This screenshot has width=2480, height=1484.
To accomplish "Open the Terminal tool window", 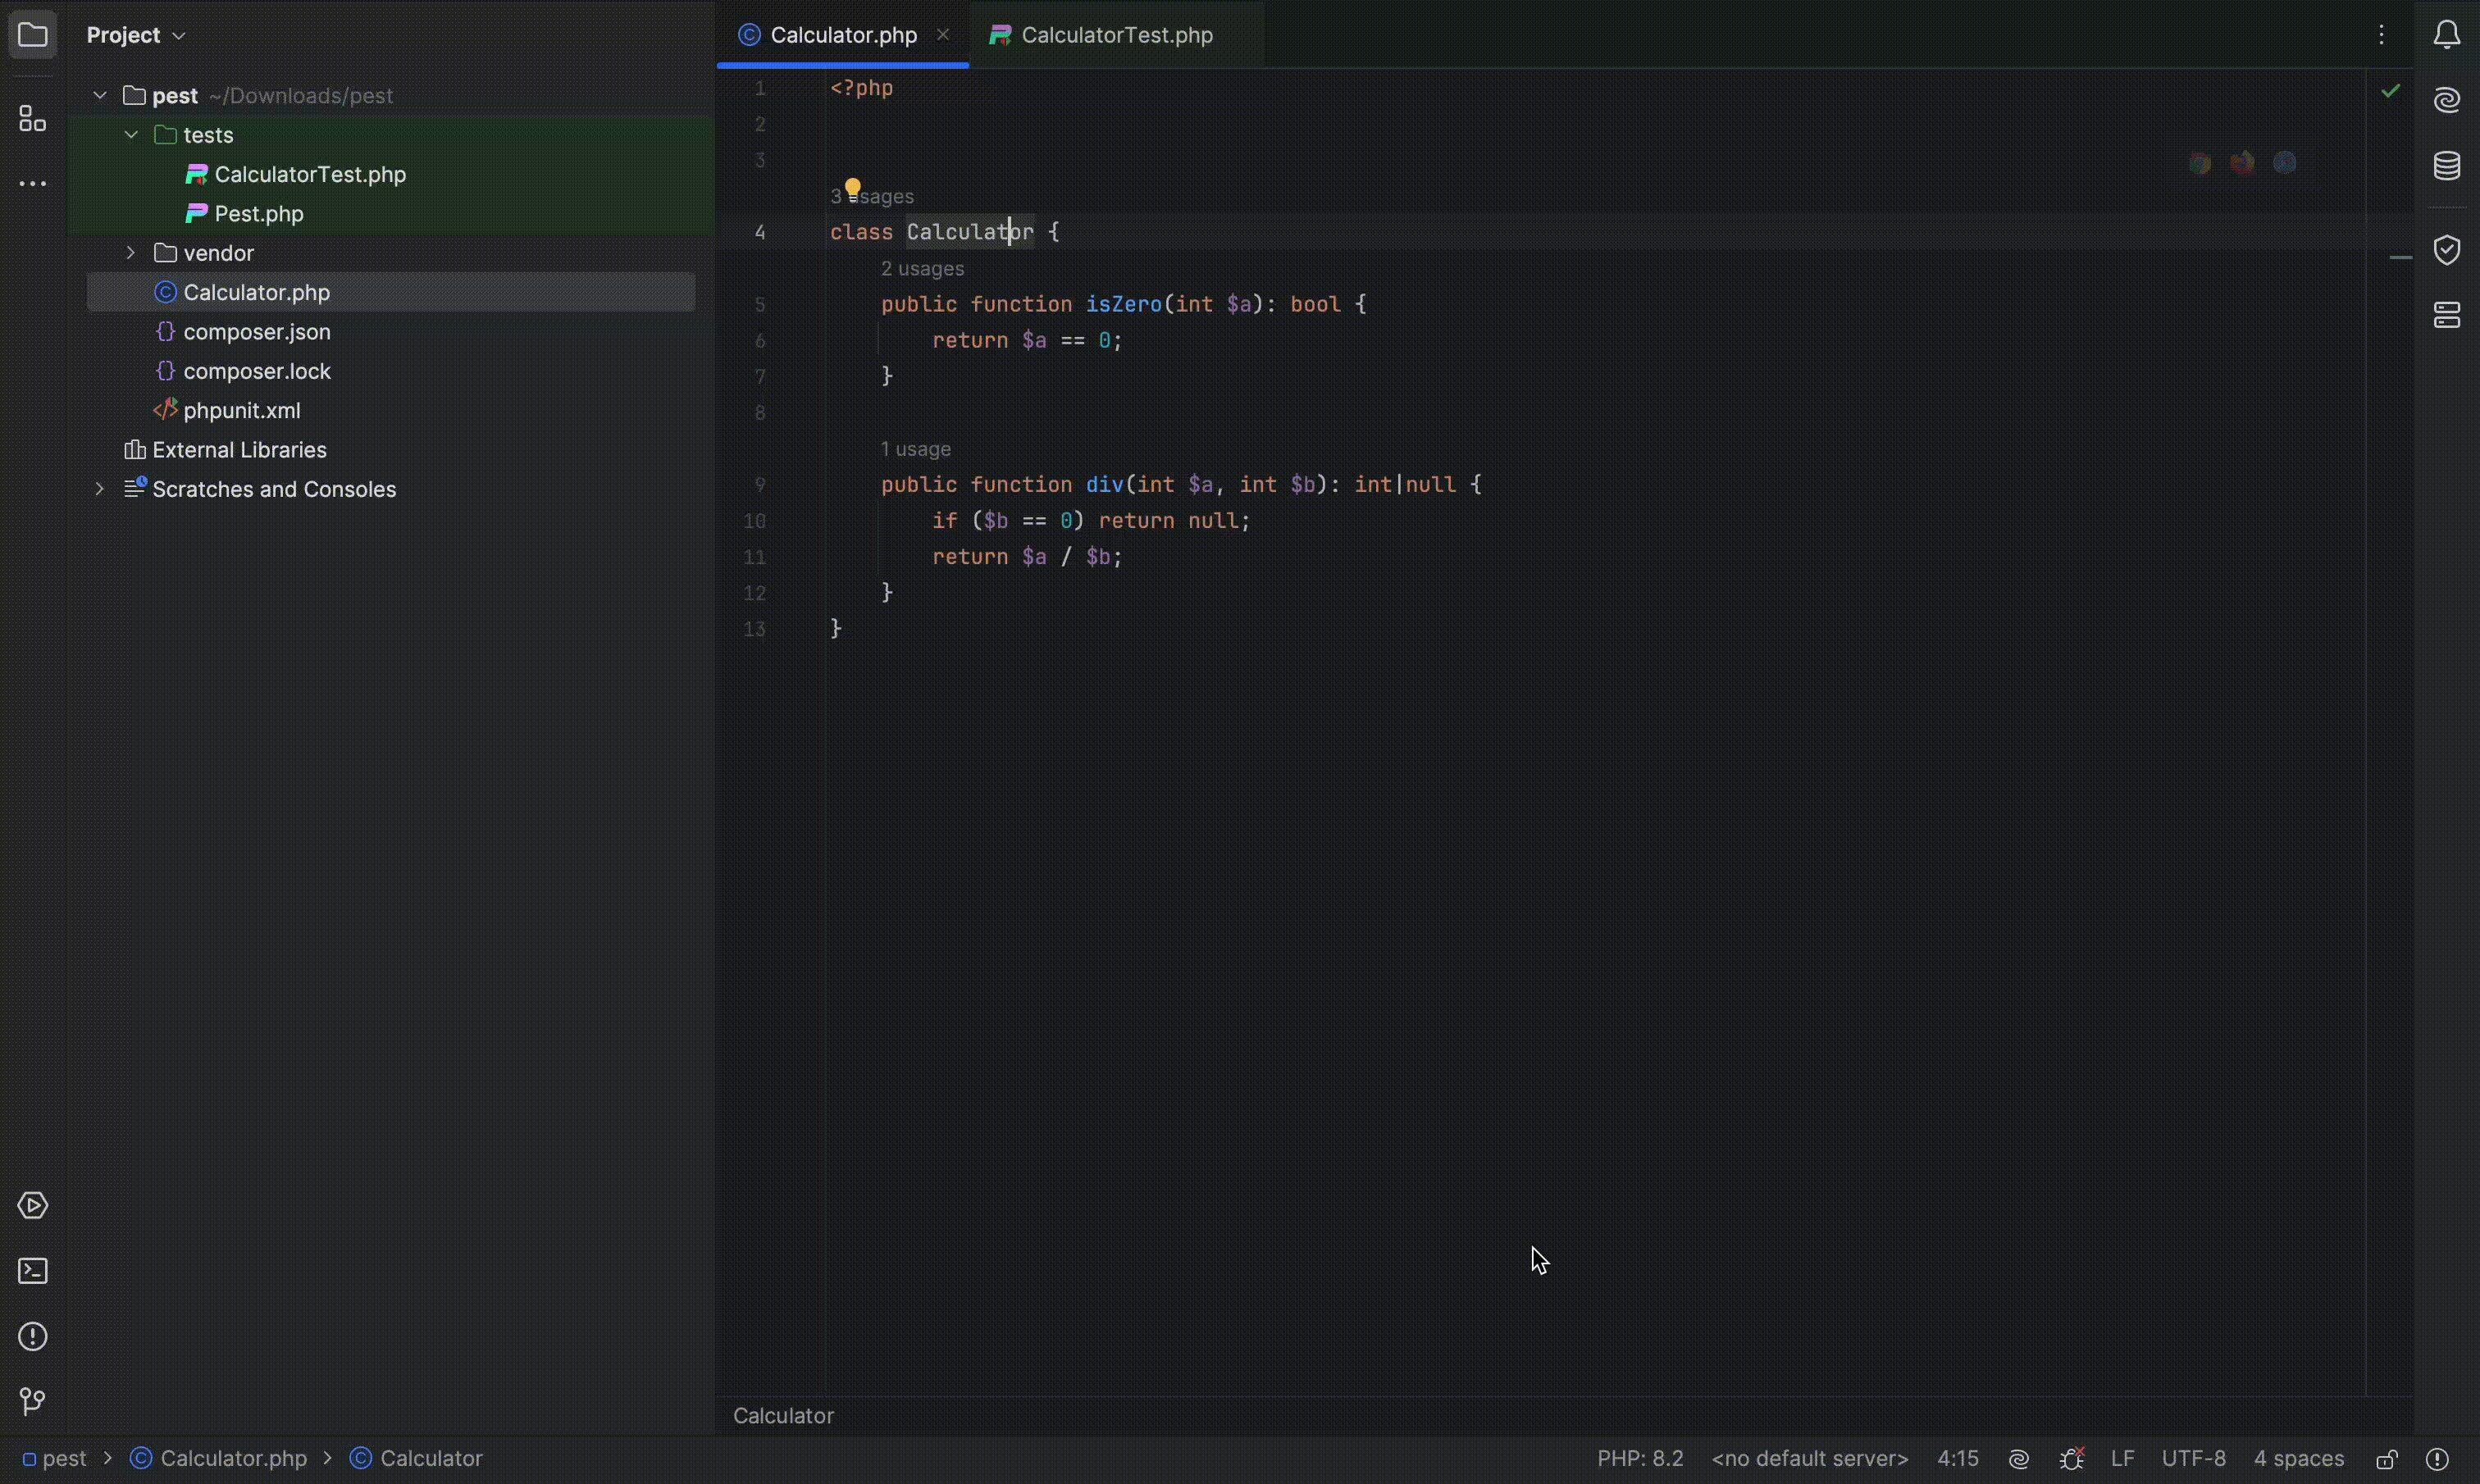I will pos(33,1271).
